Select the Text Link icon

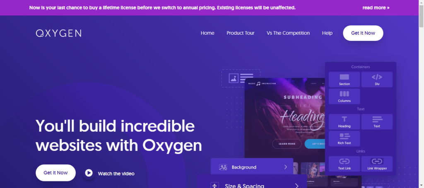pyautogui.click(x=344, y=161)
